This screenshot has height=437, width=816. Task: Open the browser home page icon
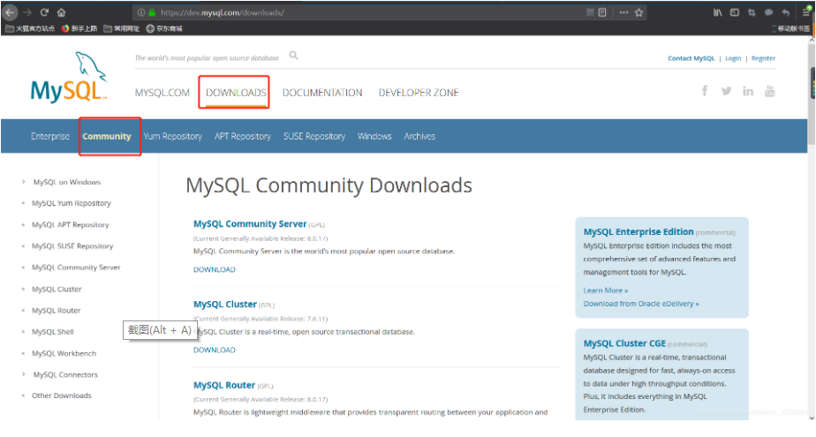pyautogui.click(x=62, y=12)
